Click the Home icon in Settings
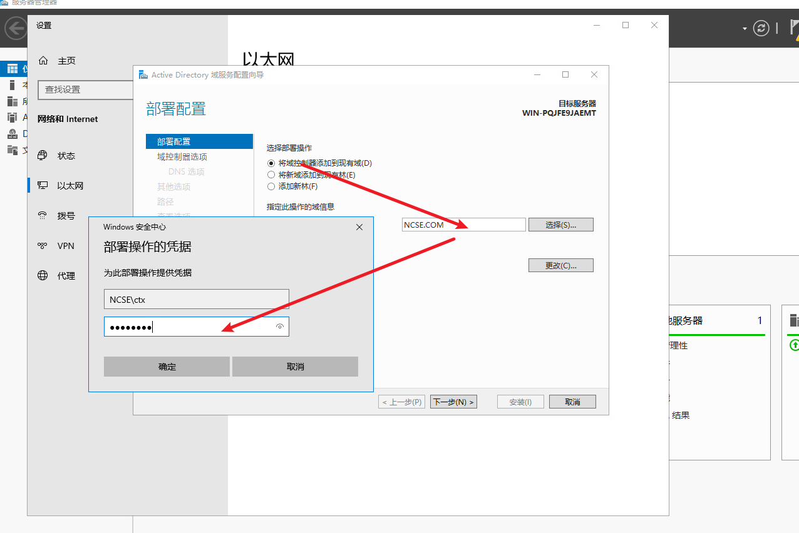Image resolution: width=799 pixels, height=533 pixels. (x=43, y=61)
